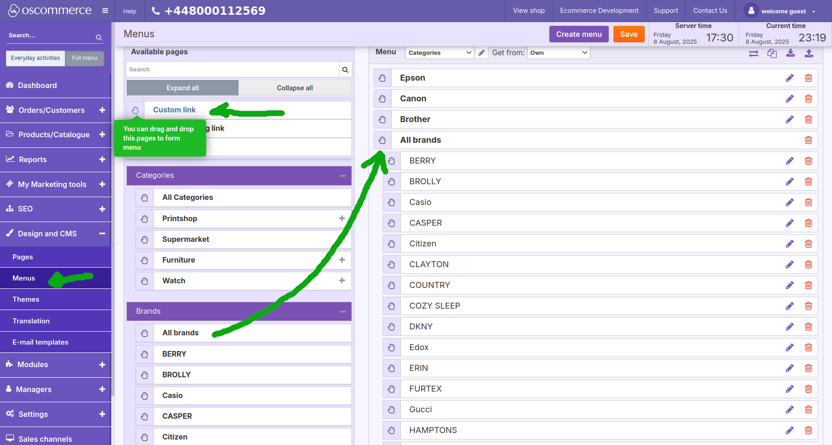The width and height of the screenshot is (832, 445).
Task: Switch to Full menu mode
Action: 84,58
